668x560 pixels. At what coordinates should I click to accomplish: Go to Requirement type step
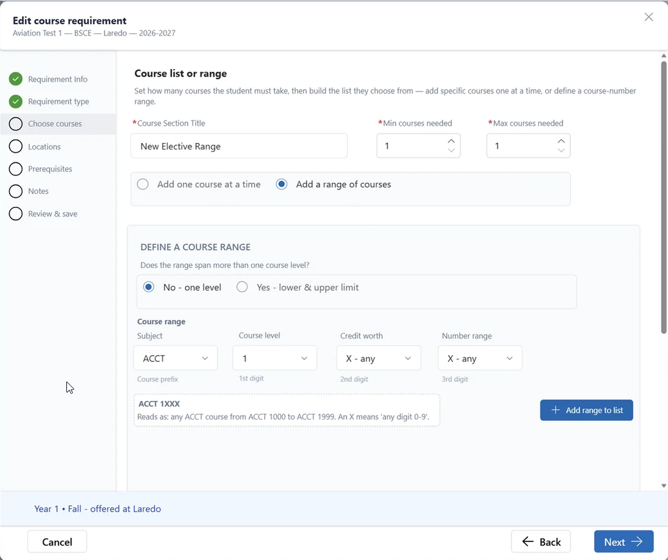tap(59, 101)
